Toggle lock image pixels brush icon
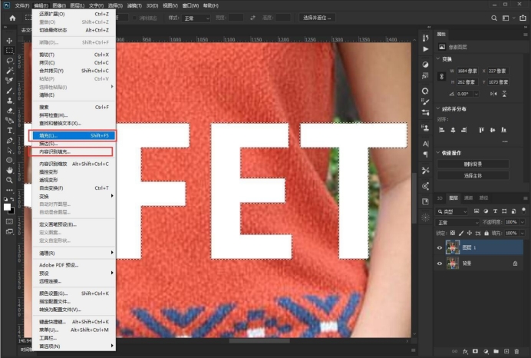The image size is (531, 358). (x=461, y=233)
